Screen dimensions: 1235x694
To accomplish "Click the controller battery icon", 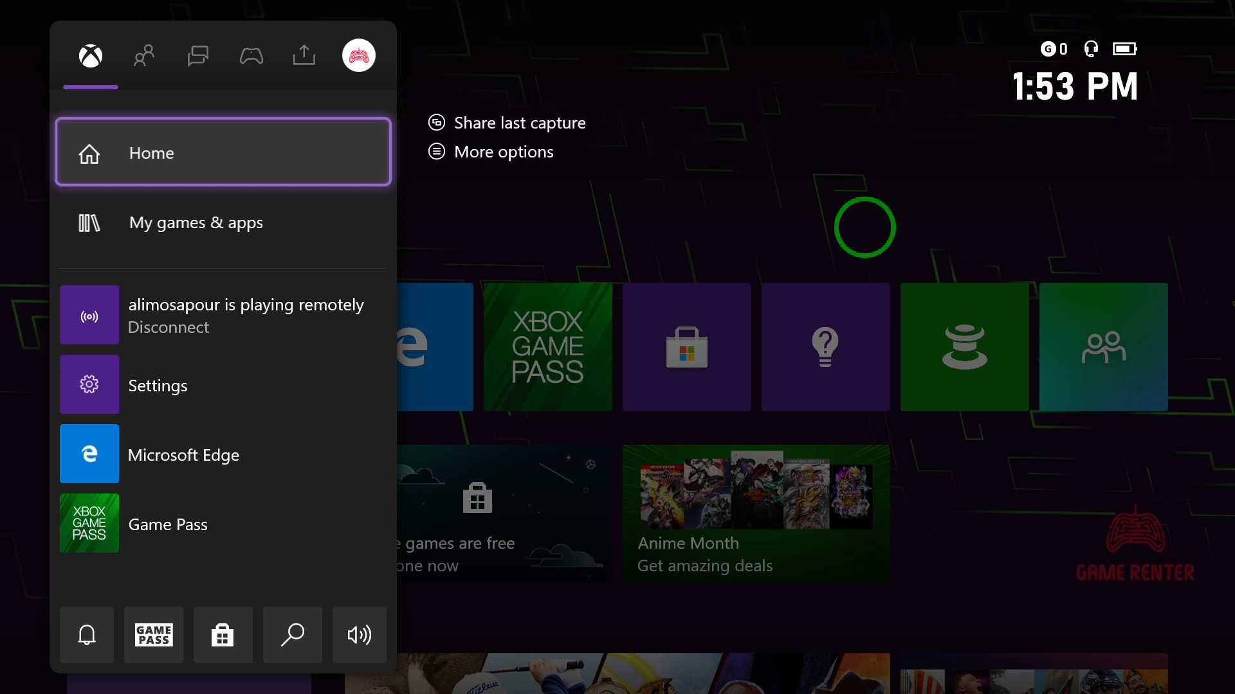I will tap(1125, 49).
